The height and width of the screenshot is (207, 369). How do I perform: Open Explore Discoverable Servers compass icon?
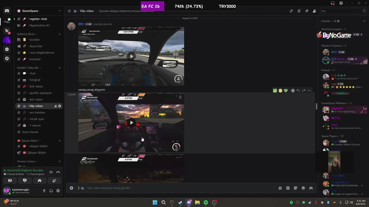pyautogui.click(x=7, y=58)
